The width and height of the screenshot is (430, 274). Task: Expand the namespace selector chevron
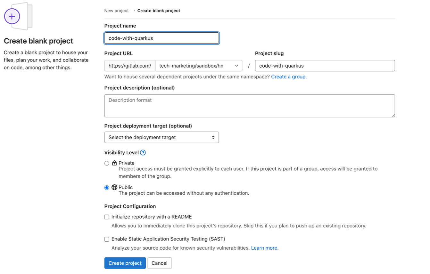(237, 66)
